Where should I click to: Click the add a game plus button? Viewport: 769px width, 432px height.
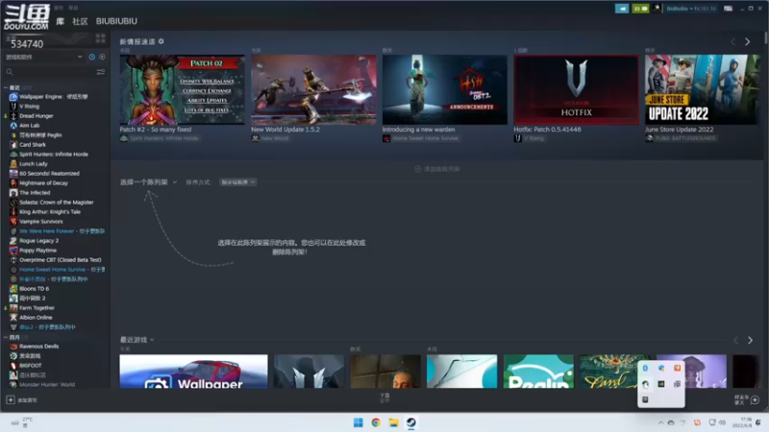coord(11,400)
